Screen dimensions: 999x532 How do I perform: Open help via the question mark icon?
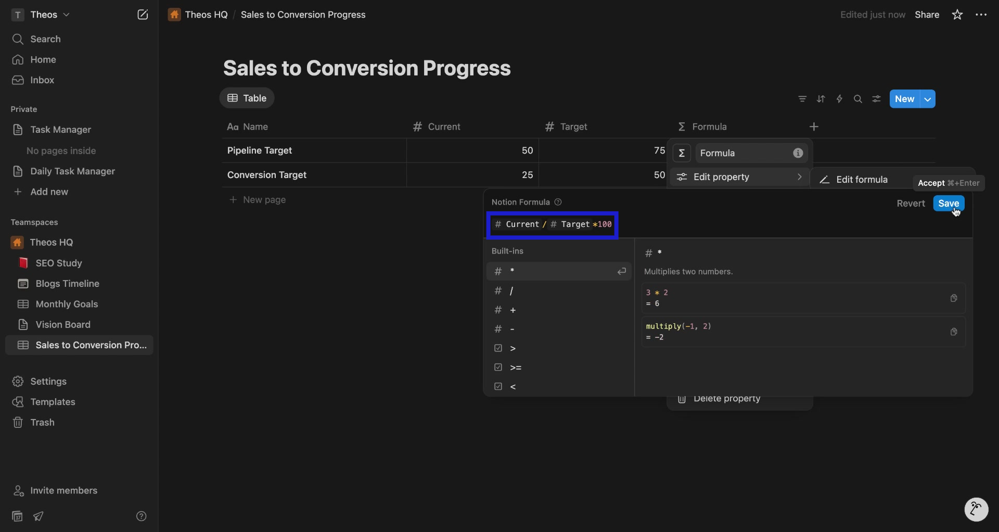coord(142,516)
